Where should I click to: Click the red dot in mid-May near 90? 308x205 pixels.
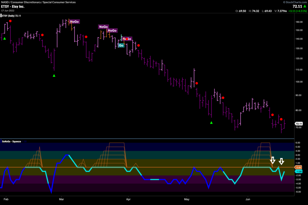(223, 98)
